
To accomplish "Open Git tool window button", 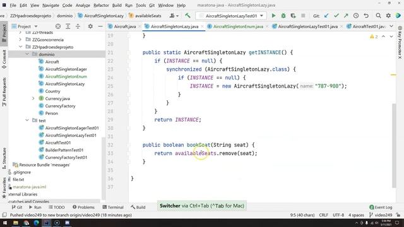I will coord(17,207).
